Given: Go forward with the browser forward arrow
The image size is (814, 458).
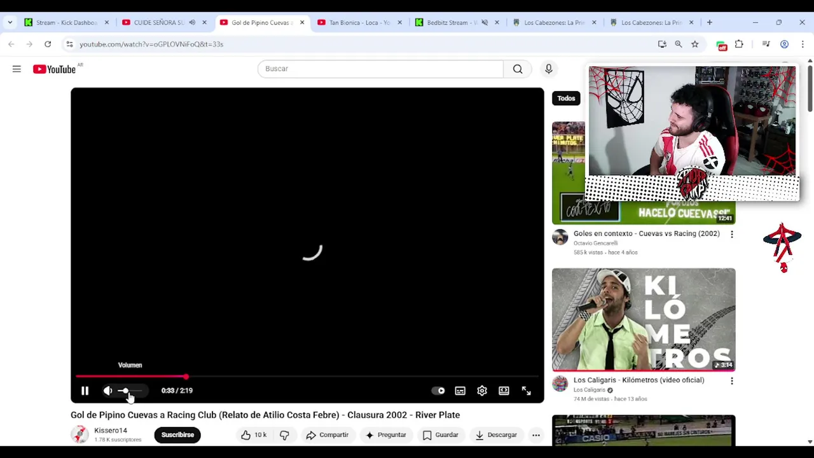Looking at the screenshot, I should [x=29, y=44].
